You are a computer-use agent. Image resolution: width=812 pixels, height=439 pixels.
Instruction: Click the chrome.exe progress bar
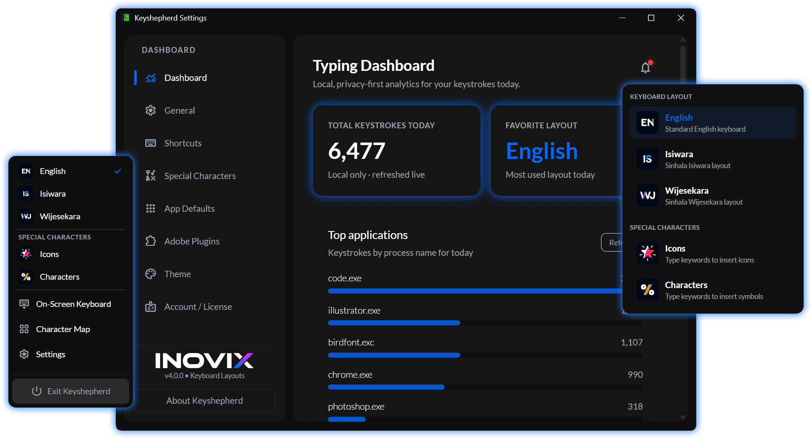click(485, 387)
